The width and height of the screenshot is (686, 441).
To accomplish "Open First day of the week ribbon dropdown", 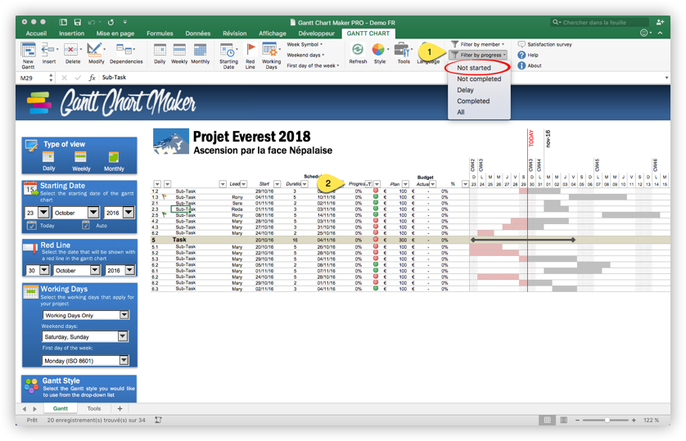I will coord(313,65).
